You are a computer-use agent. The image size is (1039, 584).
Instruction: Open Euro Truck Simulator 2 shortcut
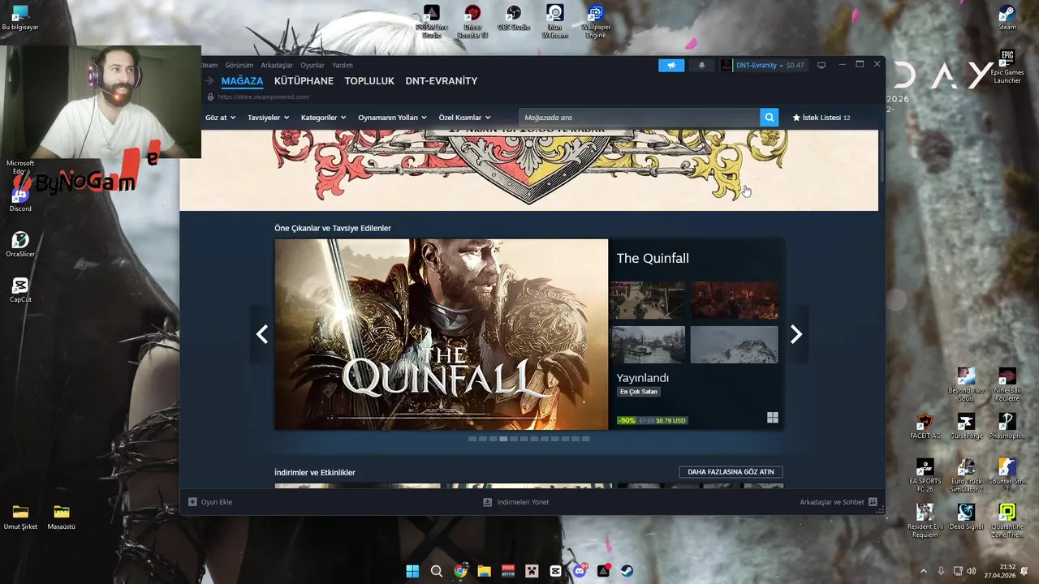966,475
